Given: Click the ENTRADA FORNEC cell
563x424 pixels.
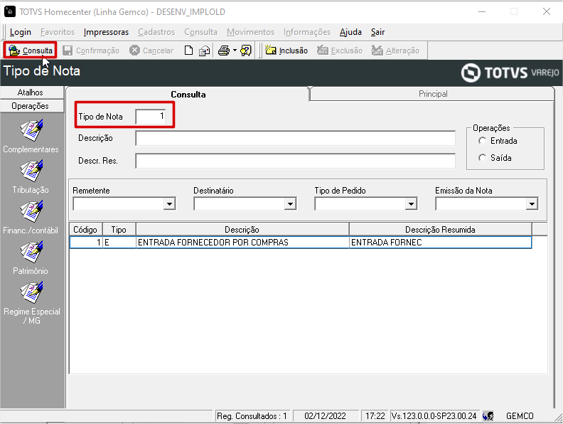Looking at the screenshot, I should pos(440,243).
